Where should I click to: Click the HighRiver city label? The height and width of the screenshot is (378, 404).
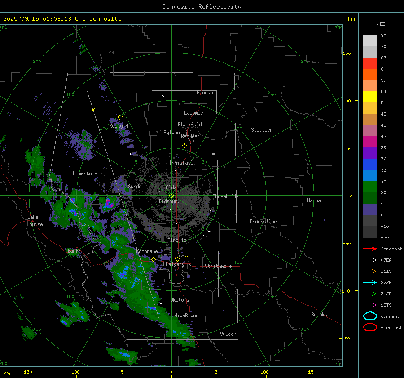[x=186, y=316]
